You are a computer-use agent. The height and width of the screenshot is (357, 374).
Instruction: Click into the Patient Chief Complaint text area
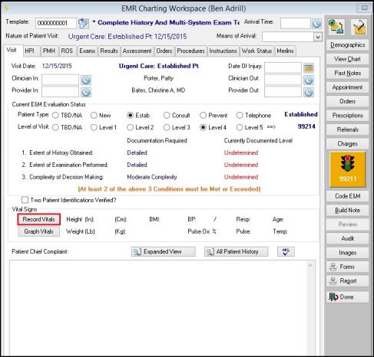point(158,307)
